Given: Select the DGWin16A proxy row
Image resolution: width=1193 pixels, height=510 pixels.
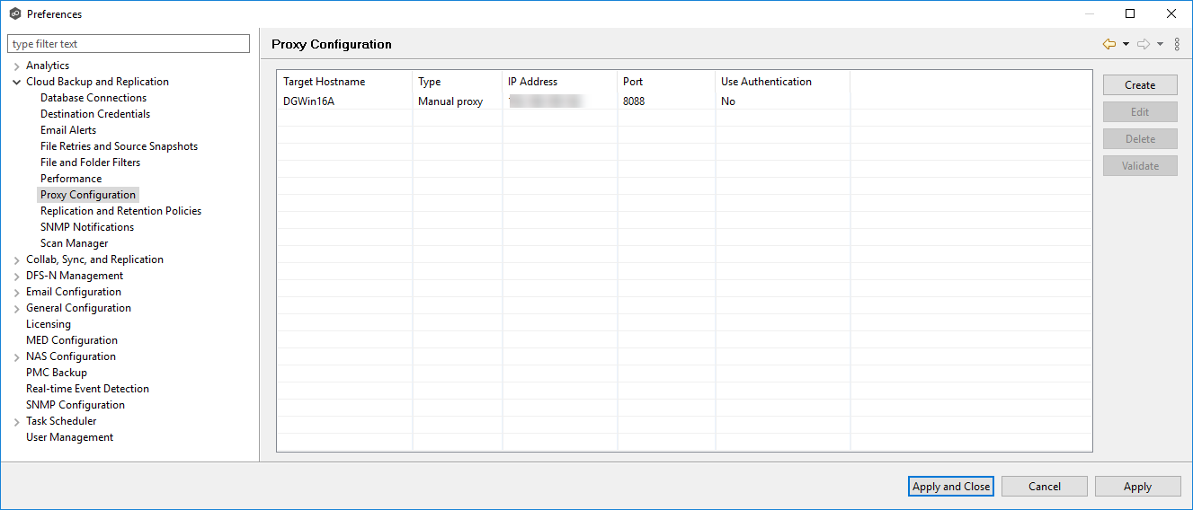Looking at the screenshot, I should click(x=308, y=101).
